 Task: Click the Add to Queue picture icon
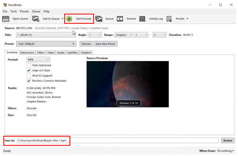tap(36, 19)
